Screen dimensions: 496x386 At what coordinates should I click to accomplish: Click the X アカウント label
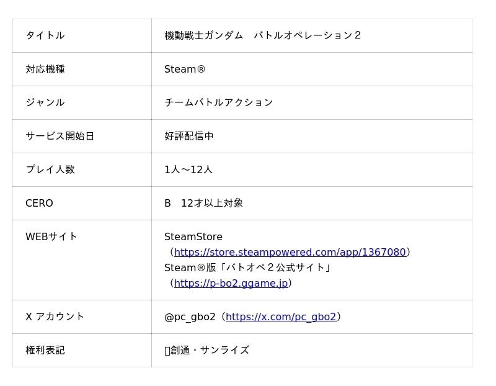pos(55,316)
